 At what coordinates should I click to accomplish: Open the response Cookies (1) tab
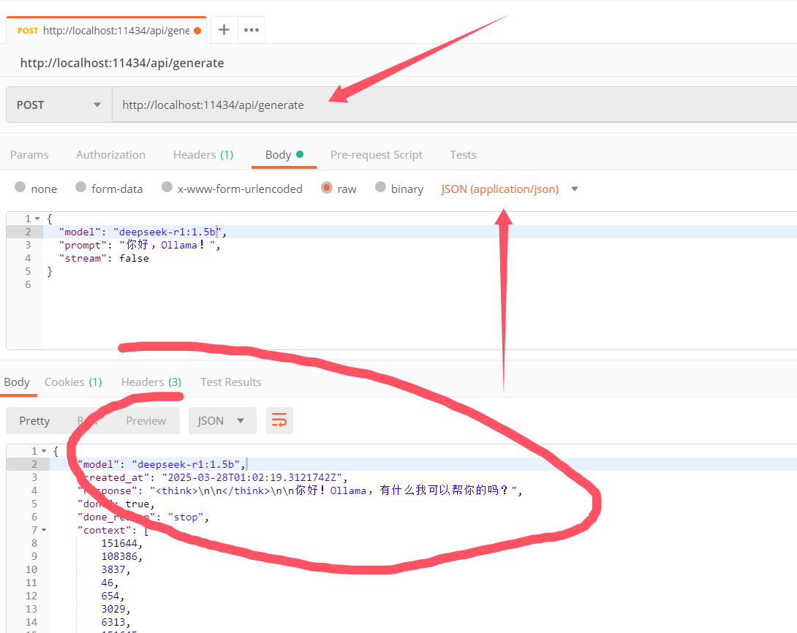click(x=73, y=382)
